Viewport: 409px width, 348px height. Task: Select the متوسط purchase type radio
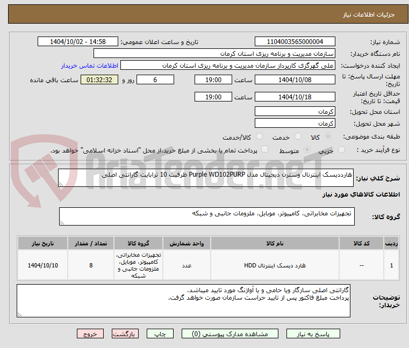click(307, 150)
